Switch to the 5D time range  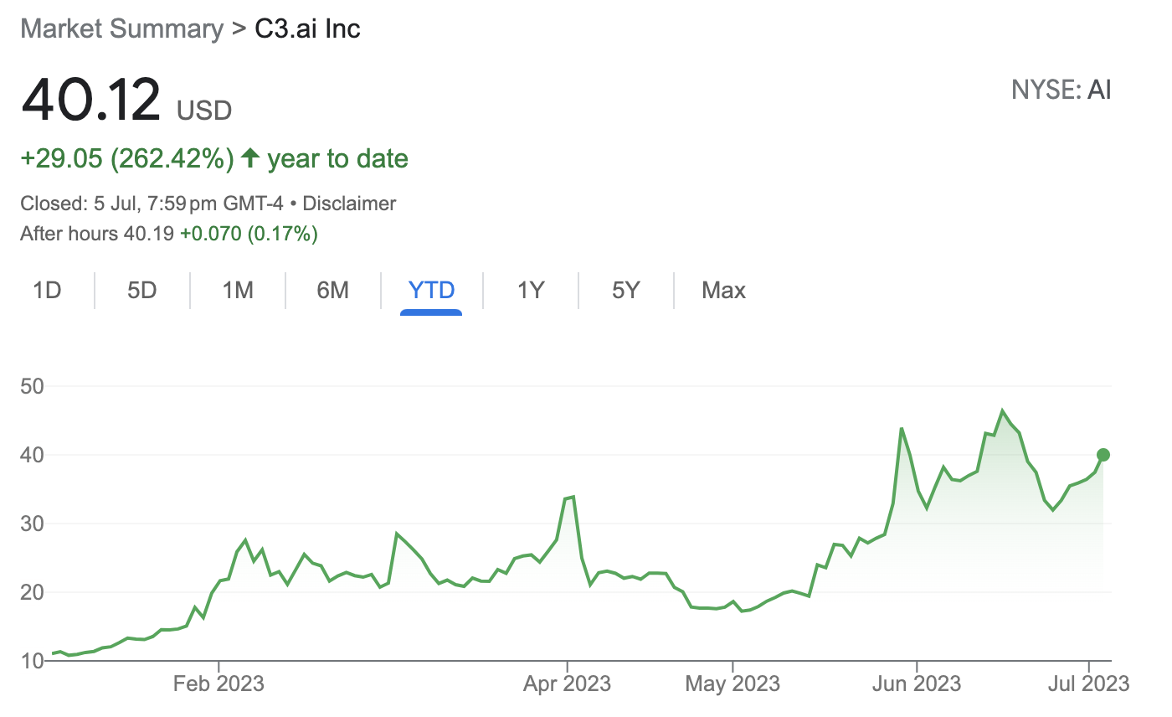coord(142,291)
